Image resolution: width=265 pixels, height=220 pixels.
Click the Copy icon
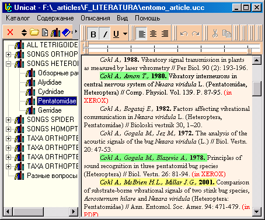[x=226, y=34]
